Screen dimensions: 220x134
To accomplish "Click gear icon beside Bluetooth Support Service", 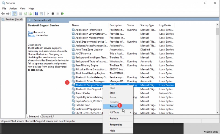I will pos(73,85).
